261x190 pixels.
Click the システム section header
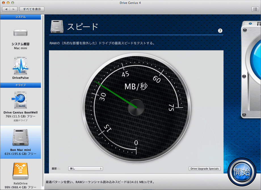click(x=20, y=17)
